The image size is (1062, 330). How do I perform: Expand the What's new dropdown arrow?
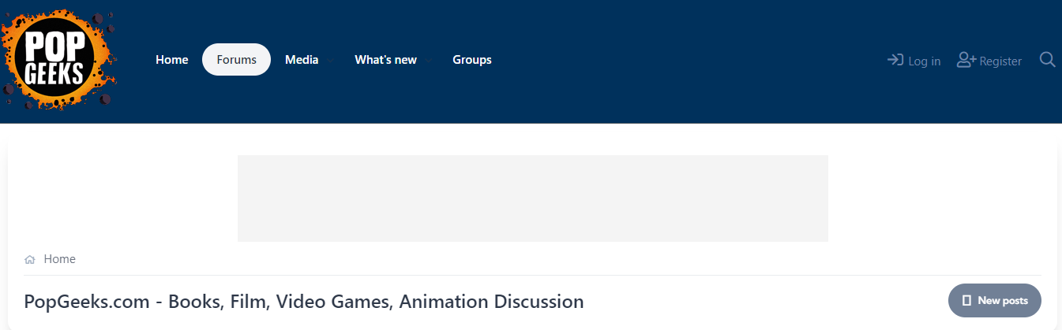(428, 61)
